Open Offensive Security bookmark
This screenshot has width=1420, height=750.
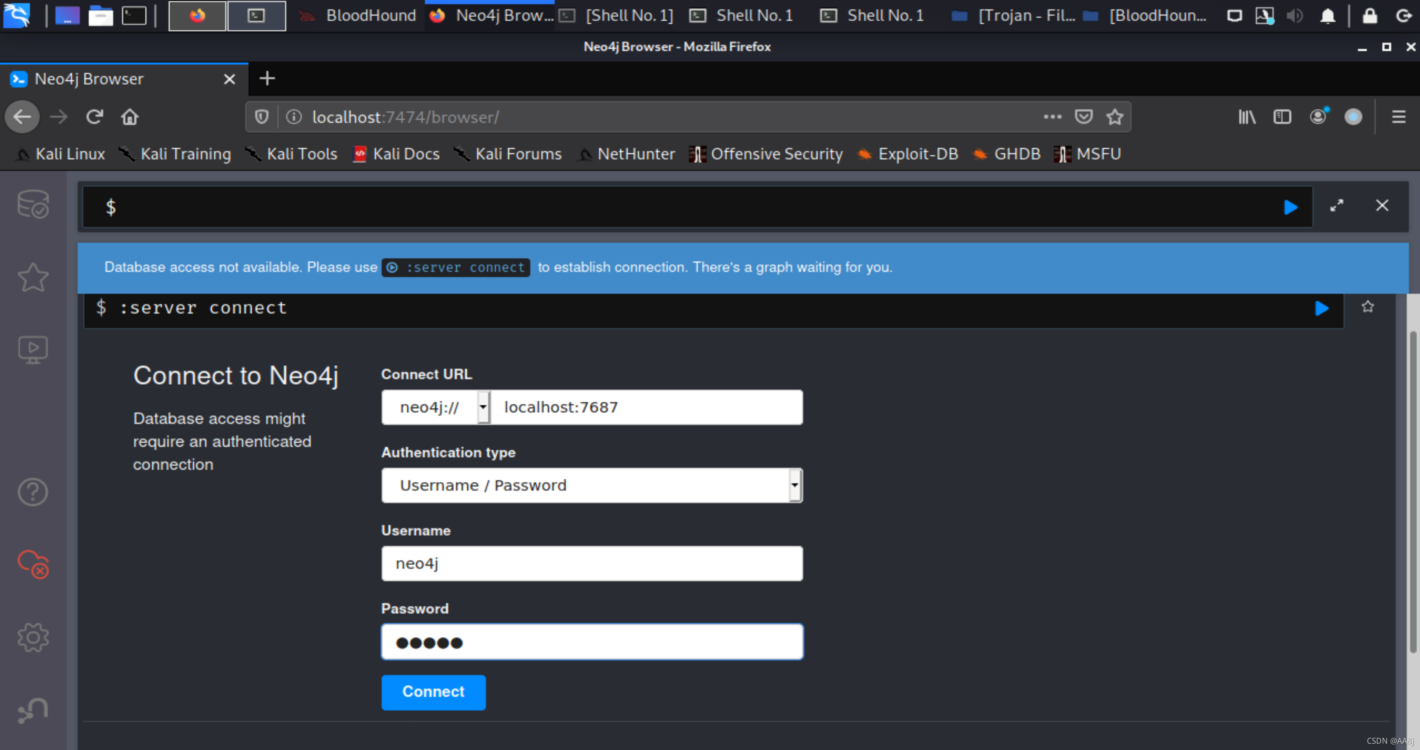766,154
